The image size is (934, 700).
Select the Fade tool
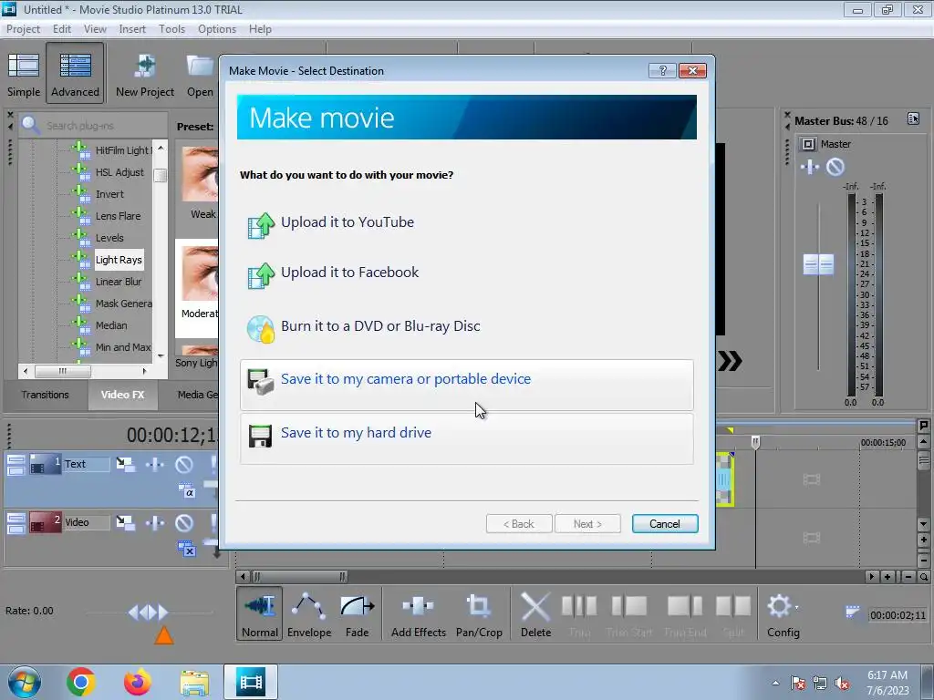[x=358, y=614]
